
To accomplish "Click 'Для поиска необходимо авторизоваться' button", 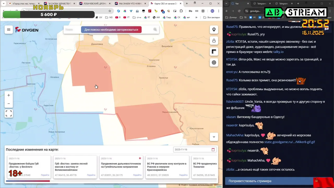I will (x=111, y=30).
